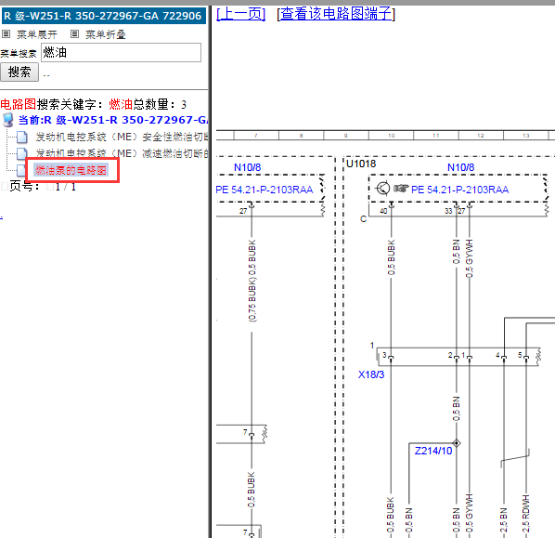Click the left PE 54.21-P-2103RAA reference link
The width and height of the screenshot is (555, 538).
(265, 190)
